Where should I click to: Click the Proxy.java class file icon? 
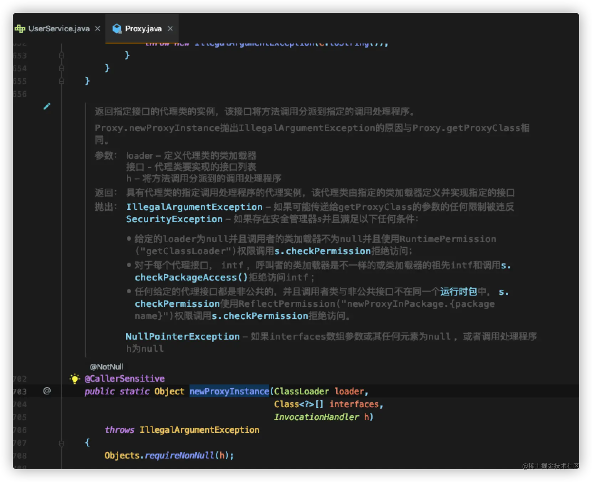click(x=117, y=29)
